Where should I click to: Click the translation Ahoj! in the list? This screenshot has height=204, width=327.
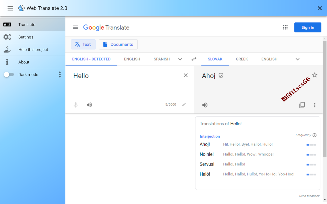click(205, 144)
